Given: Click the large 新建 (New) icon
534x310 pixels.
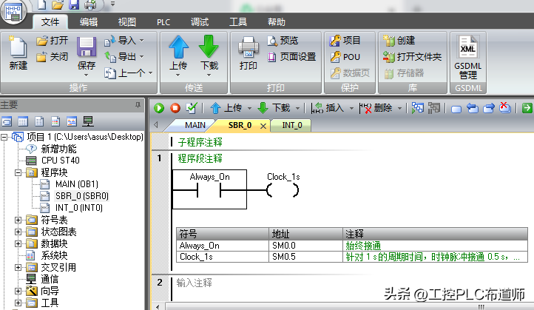Looking at the screenshot, I should coord(18,54).
